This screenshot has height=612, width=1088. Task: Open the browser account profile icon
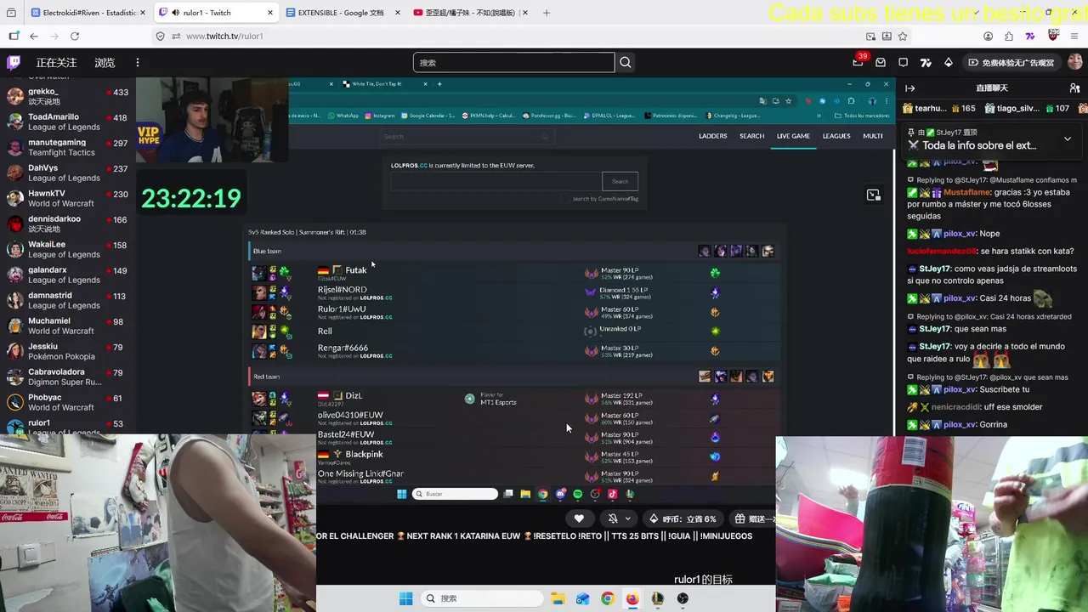(x=988, y=36)
